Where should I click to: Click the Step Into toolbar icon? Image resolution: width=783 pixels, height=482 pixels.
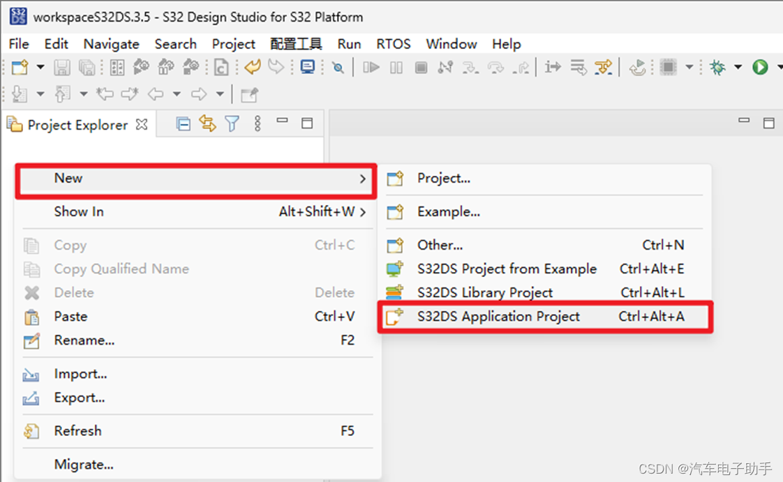click(470, 67)
